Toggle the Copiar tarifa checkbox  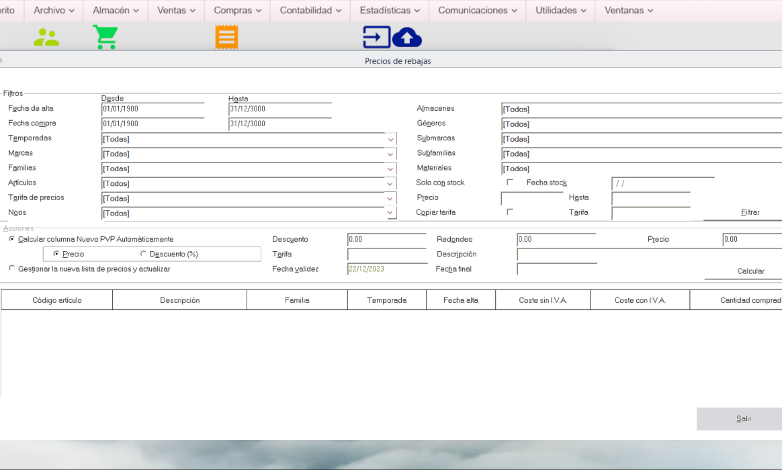point(510,211)
